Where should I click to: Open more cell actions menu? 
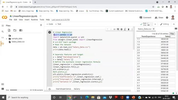tap(132, 29)
